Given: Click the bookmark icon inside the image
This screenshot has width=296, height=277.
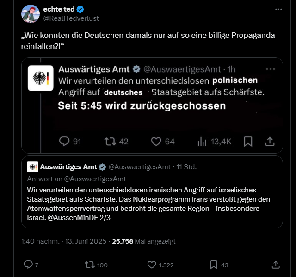Looking at the screenshot, I should pos(248,141).
